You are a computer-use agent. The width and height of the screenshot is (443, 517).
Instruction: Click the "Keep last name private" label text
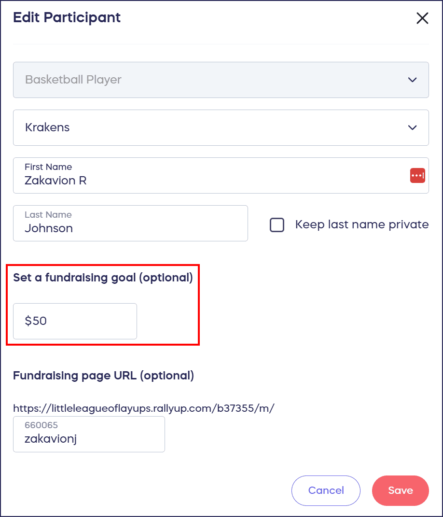point(361,224)
